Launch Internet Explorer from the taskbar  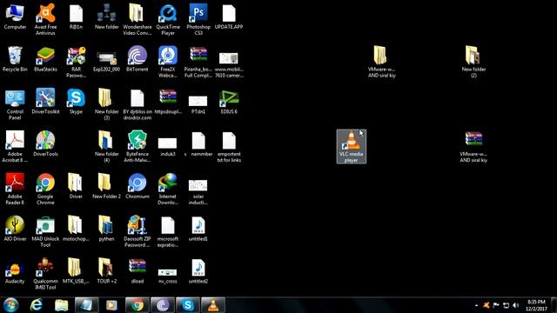(x=37, y=305)
